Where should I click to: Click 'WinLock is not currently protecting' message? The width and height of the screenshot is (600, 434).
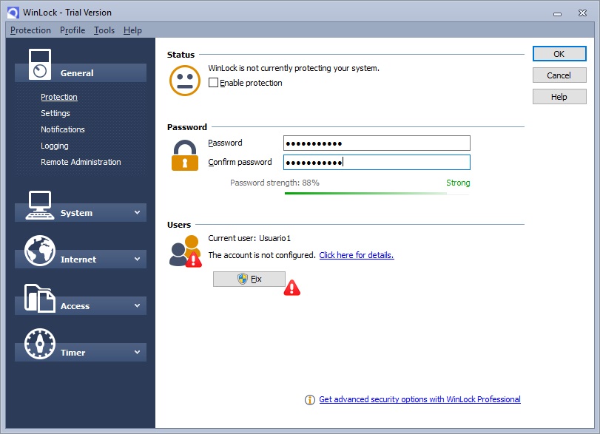tap(294, 68)
